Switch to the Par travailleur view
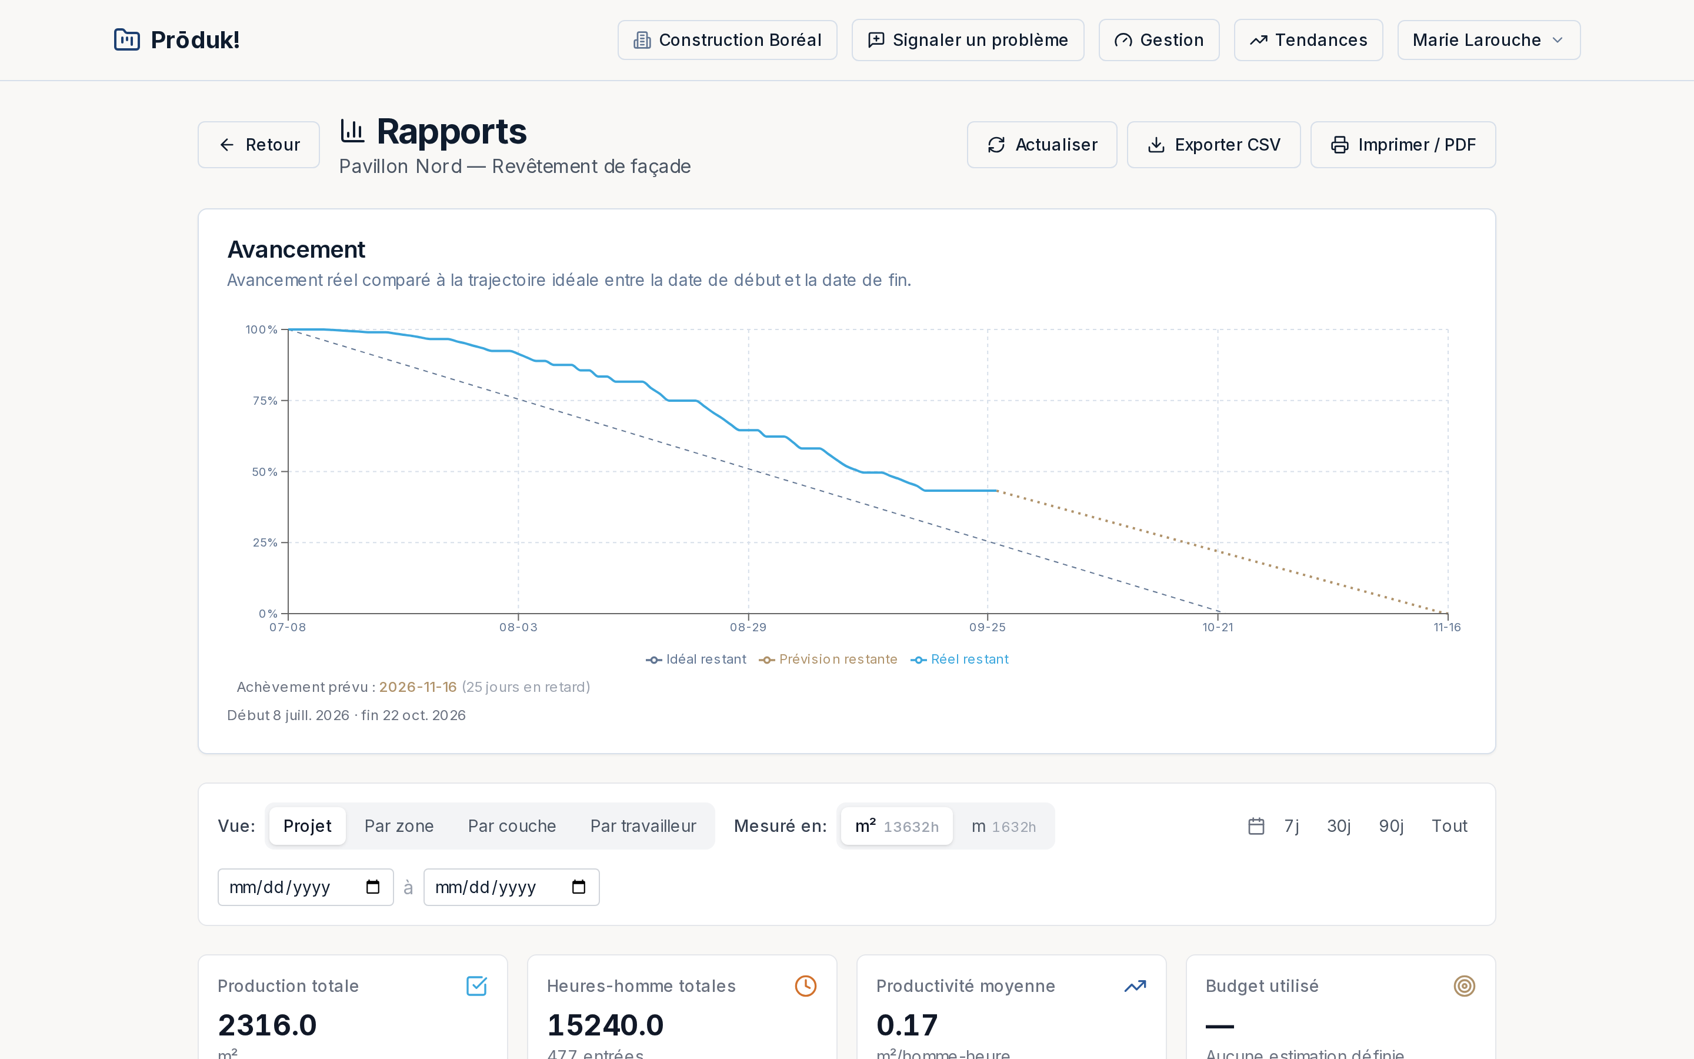1694x1059 pixels. click(x=642, y=826)
